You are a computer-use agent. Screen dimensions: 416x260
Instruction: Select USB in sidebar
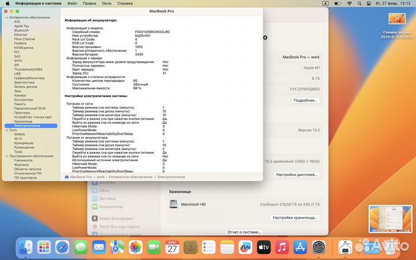pyautogui.click(x=17, y=74)
